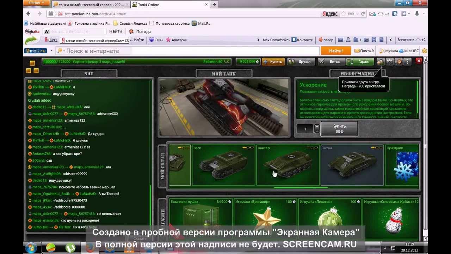Open the Друзья friends panel
This screenshot has width=451, height=254.
click(301, 61)
